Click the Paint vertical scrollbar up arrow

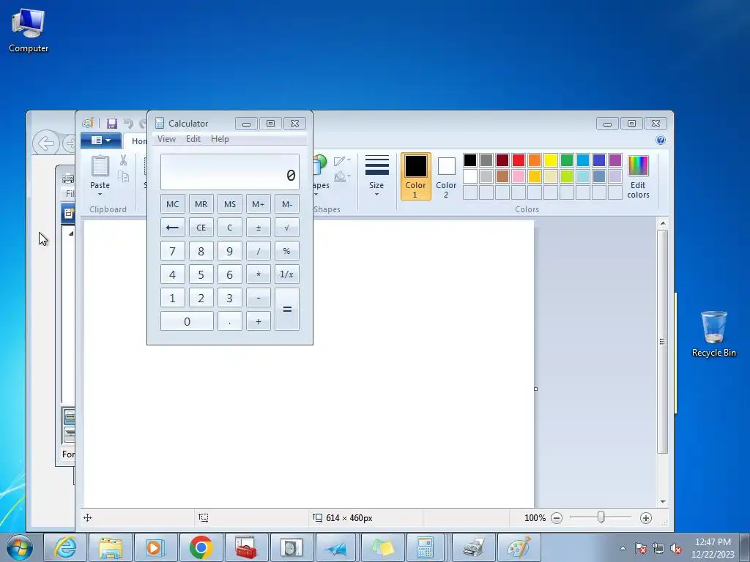(663, 223)
